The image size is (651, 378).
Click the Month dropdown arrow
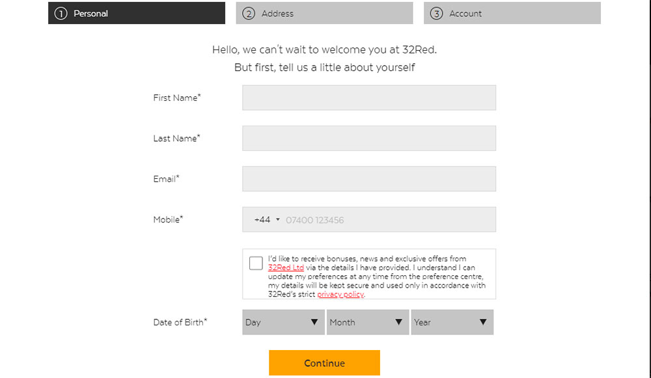click(x=399, y=322)
